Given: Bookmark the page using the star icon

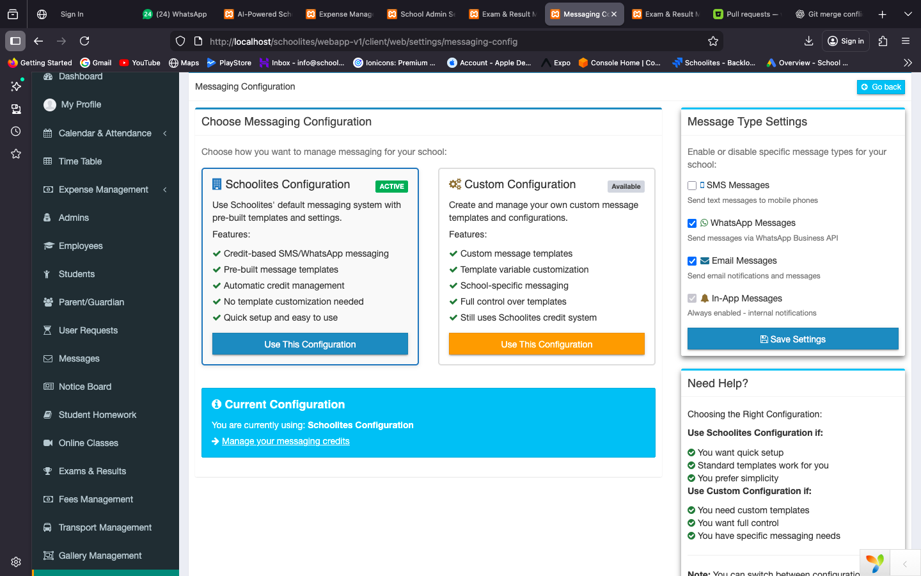Looking at the screenshot, I should [x=712, y=41].
